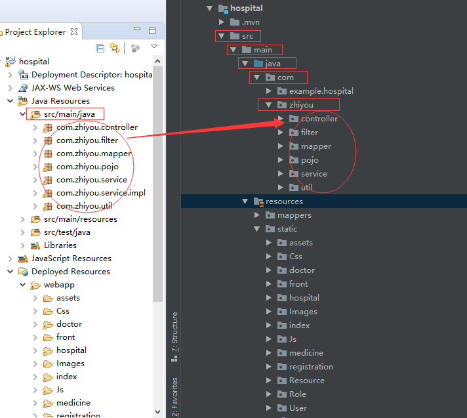Collapse the Java Resources node

coord(10,100)
